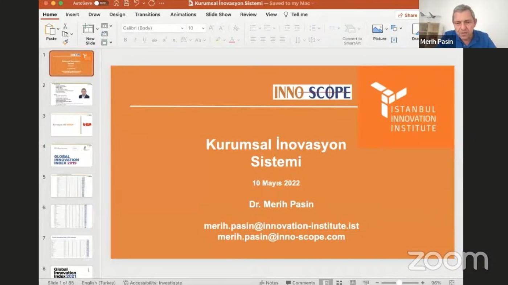Toggle Bold formatting
This screenshot has width=508, height=285.
[x=125, y=40]
